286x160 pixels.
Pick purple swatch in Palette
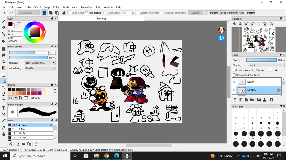tap(40, 93)
